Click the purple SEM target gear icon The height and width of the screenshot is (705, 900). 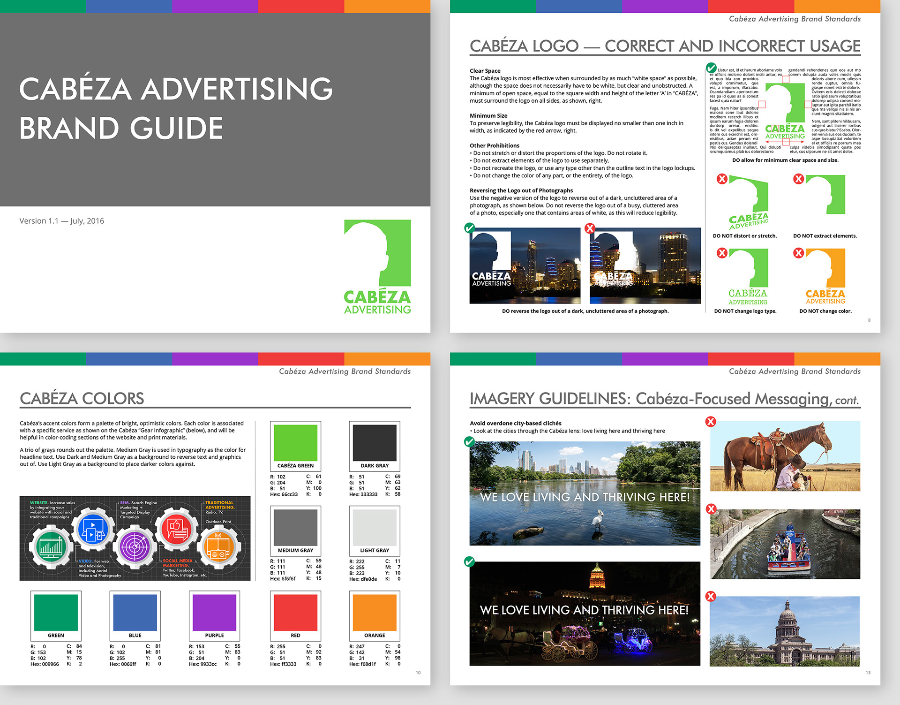[x=135, y=547]
